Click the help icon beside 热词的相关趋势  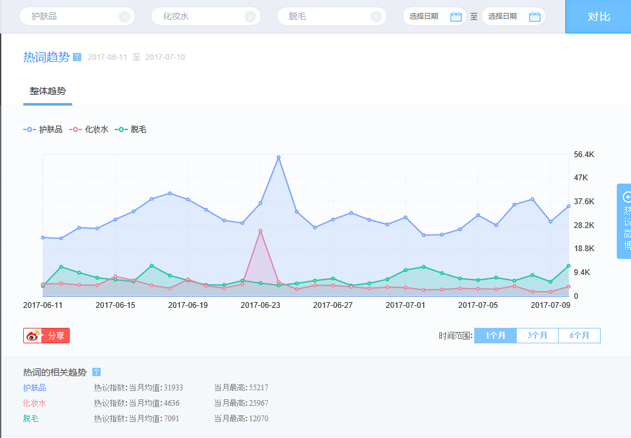pyautogui.click(x=96, y=372)
